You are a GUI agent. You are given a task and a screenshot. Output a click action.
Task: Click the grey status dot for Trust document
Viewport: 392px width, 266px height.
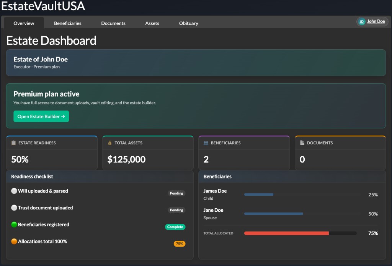pyautogui.click(x=14, y=208)
